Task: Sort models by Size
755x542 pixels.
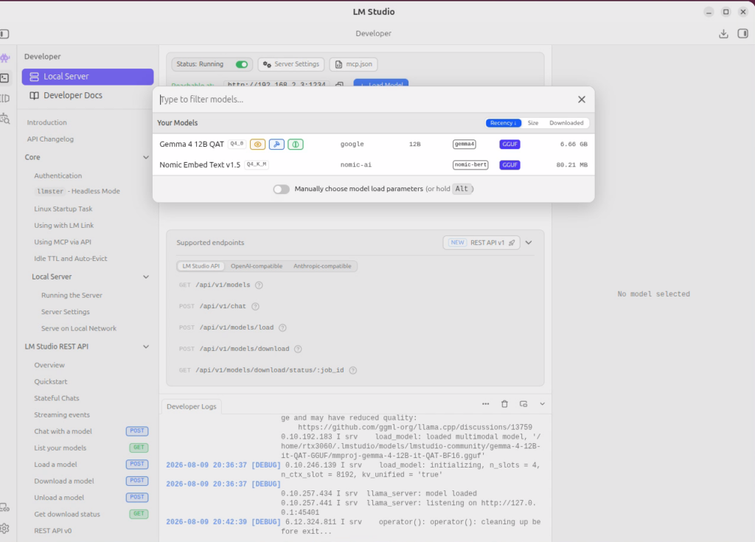Action: coord(532,123)
